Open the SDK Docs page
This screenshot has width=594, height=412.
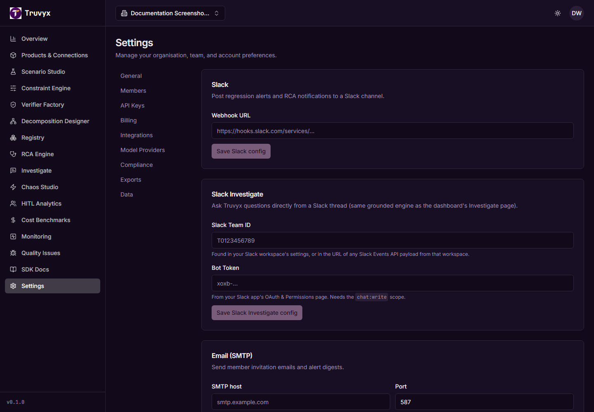52,269
